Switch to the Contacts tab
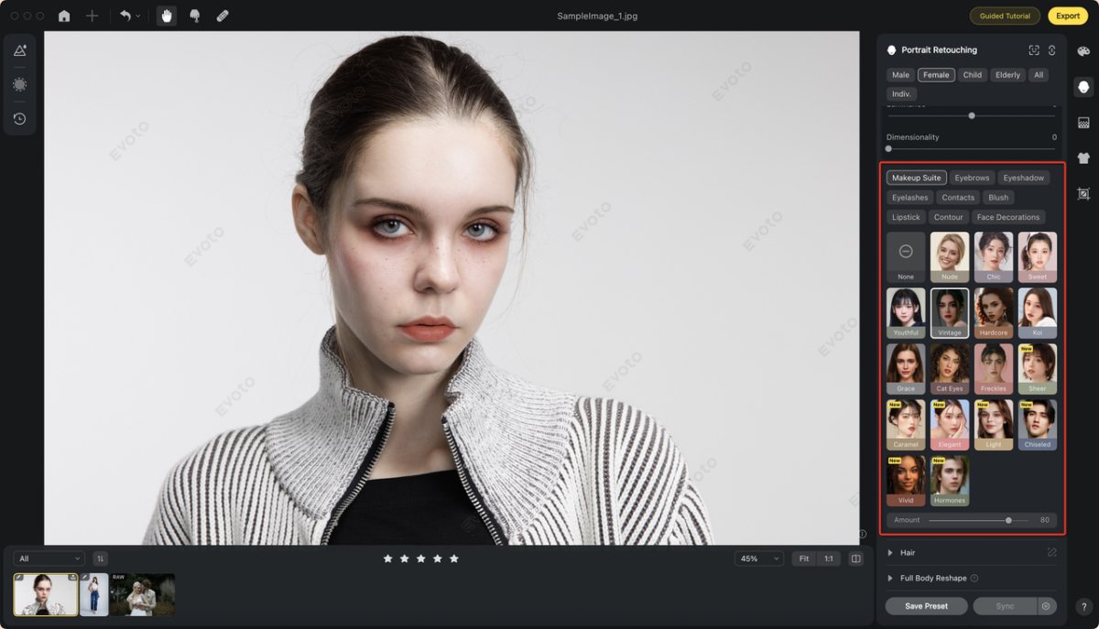 958,198
